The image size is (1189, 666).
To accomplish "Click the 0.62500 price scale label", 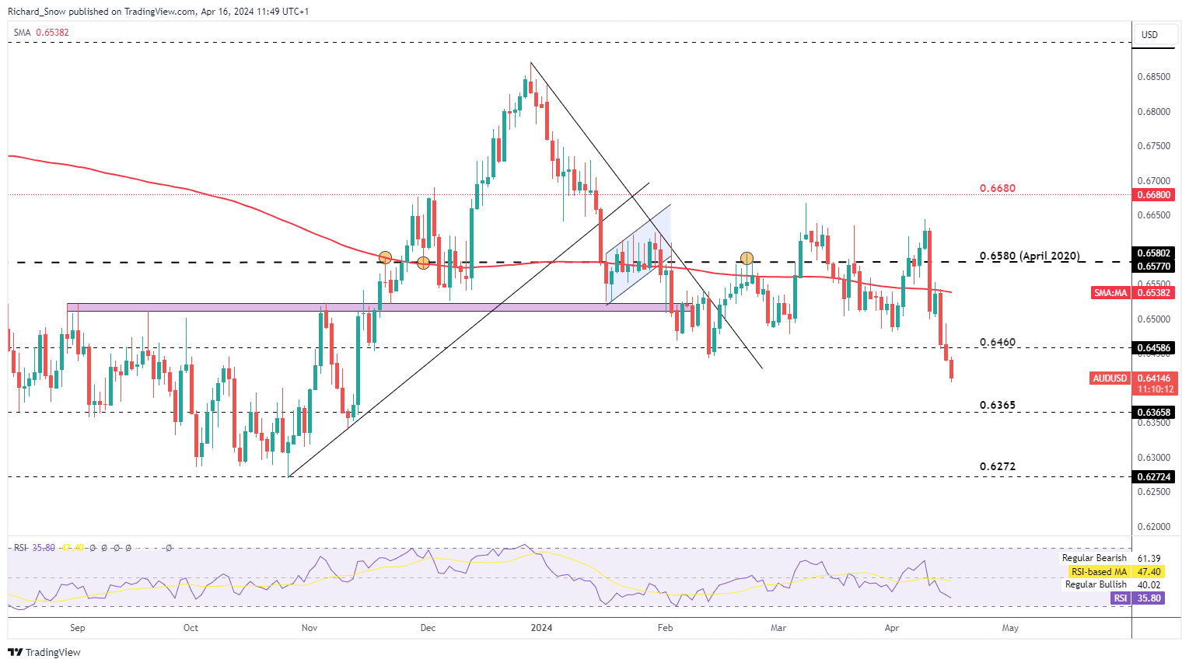I will (1153, 492).
